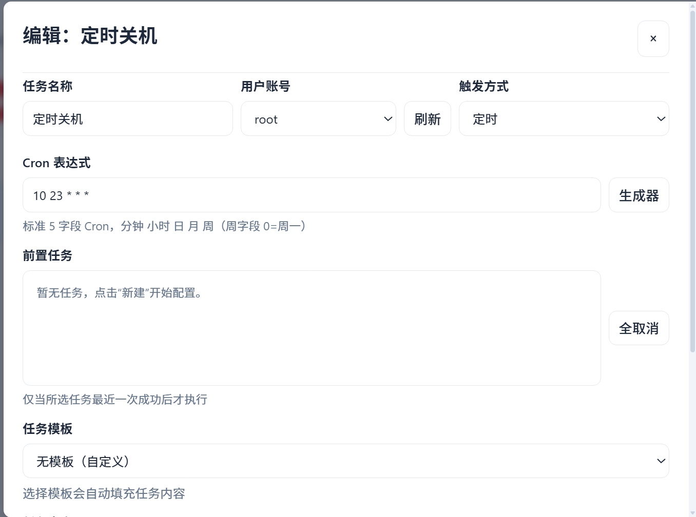Open the Cron 生成器 generator
Screen dimensions: 696x517
639,195
